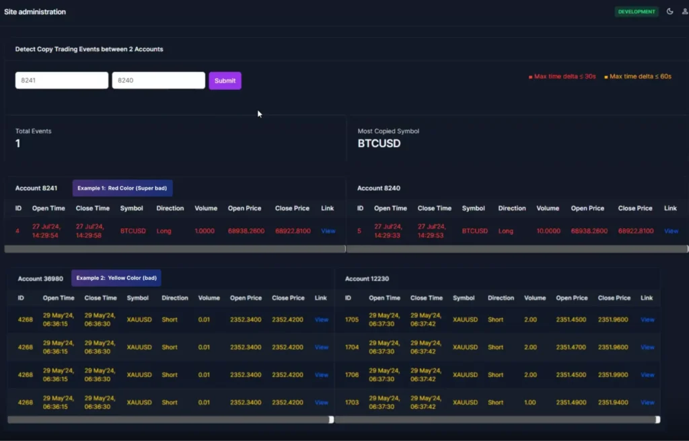The image size is (689, 441).
Task: Open View link for trade ID 4 in Account 8241
Action: pos(328,231)
